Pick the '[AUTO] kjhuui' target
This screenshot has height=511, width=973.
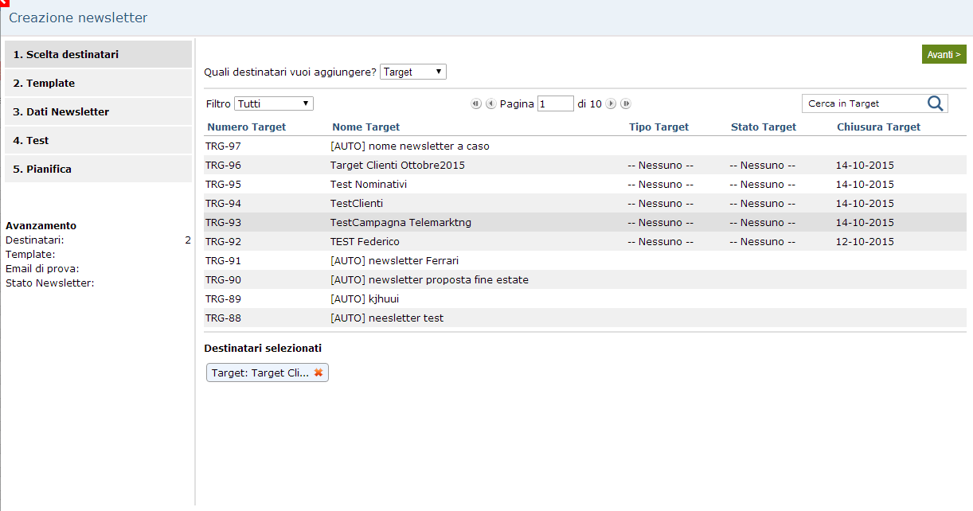click(x=365, y=299)
